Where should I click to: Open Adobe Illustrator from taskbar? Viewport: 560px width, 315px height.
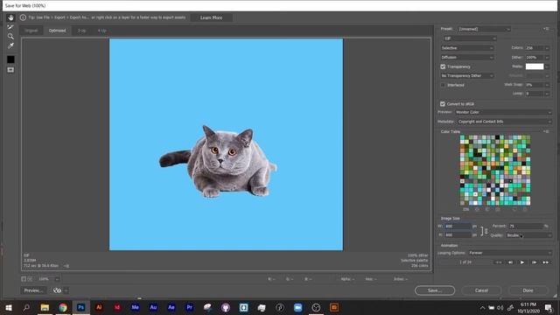99,307
